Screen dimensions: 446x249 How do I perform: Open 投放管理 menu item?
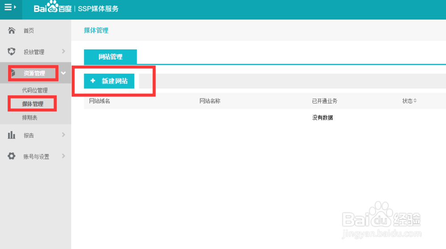[34, 52]
